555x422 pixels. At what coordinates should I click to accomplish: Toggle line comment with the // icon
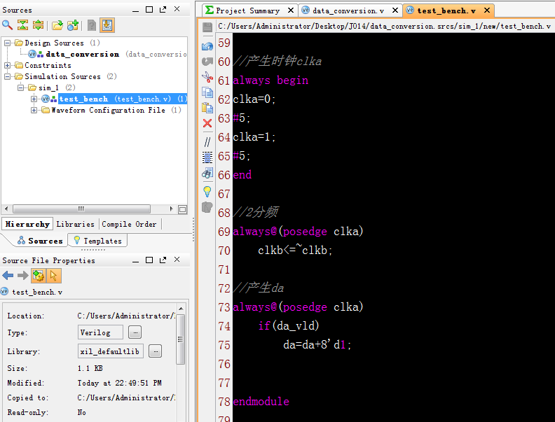pyautogui.click(x=207, y=141)
